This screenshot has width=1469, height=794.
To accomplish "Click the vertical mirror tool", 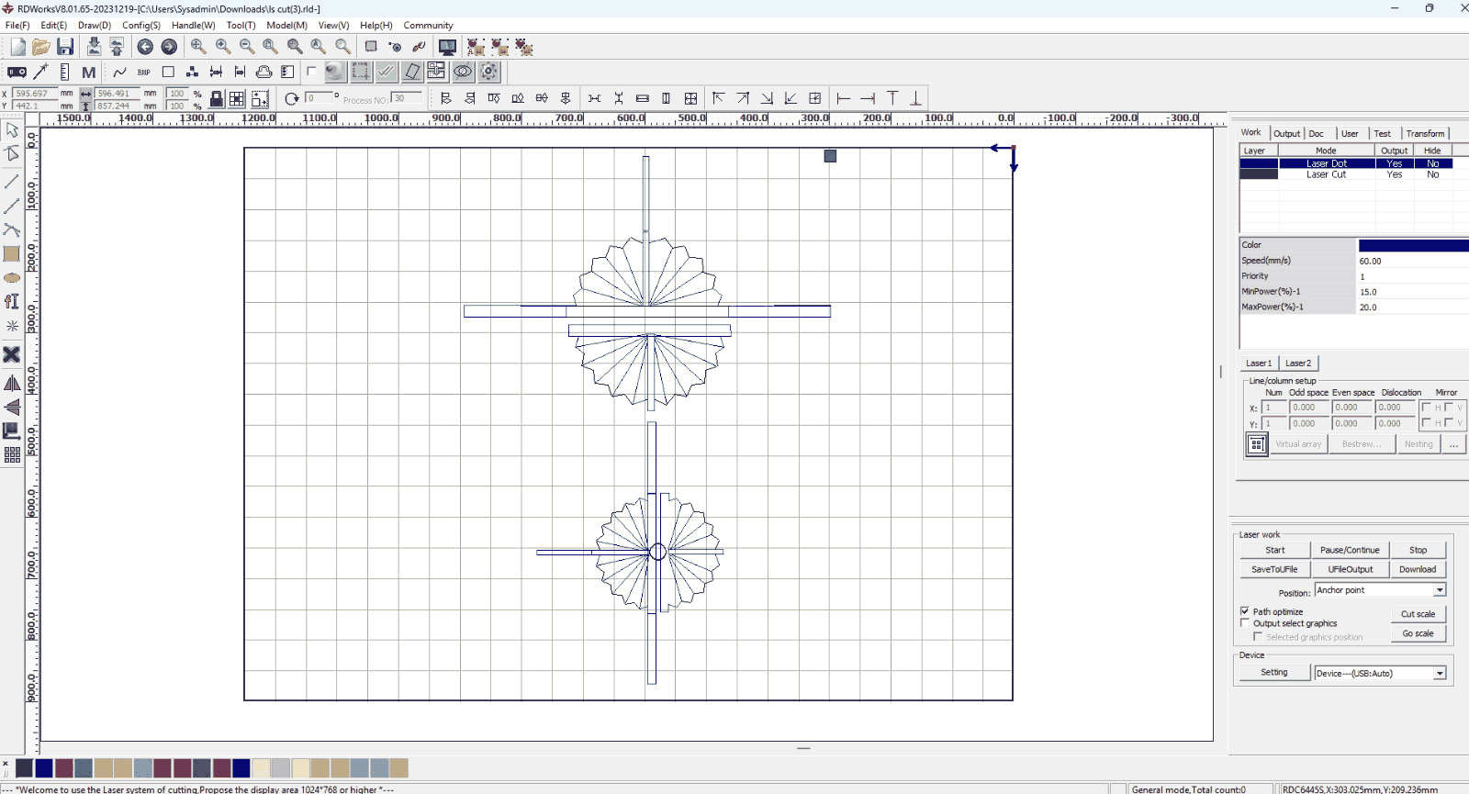I will tap(12, 407).
